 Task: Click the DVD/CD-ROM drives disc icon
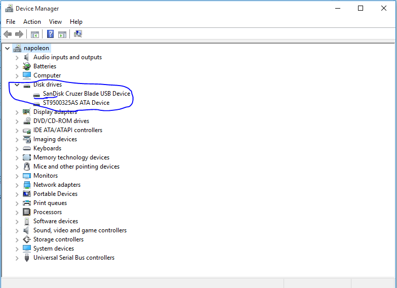[26, 121]
